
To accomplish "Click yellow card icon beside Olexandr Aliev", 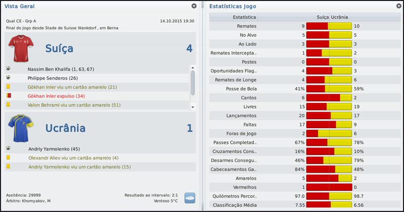I will 8,158.
